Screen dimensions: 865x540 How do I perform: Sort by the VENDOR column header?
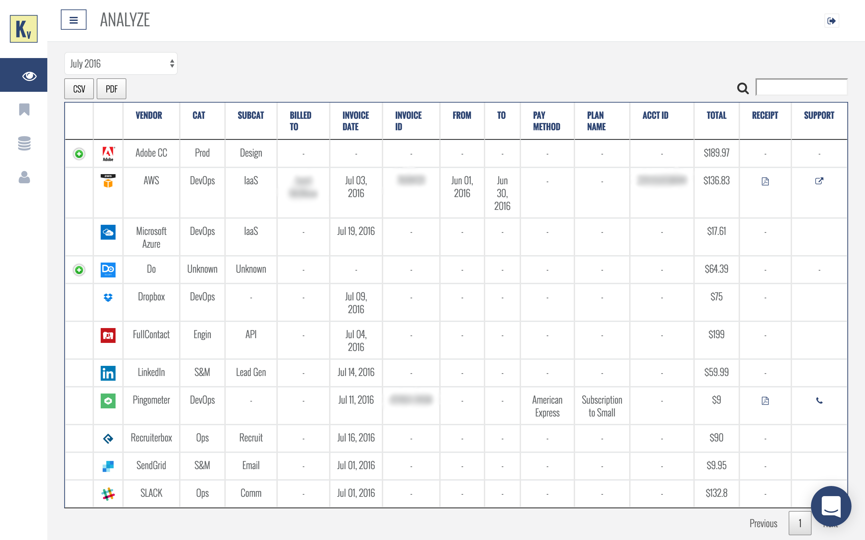(x=149, y=115)
